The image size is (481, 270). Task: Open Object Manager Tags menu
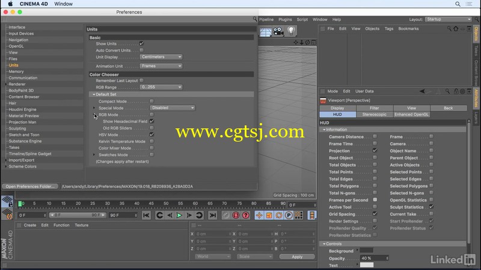[389, 29]
